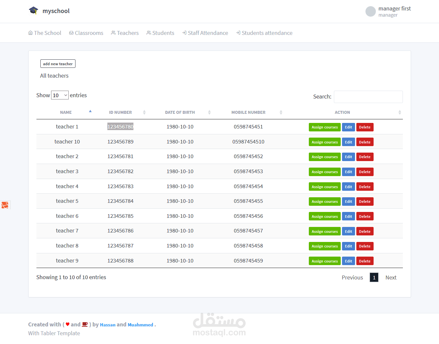Viewport: 439px width, 344px height.
Task: Delete teacher 6
Action: [x=365, y=216]
